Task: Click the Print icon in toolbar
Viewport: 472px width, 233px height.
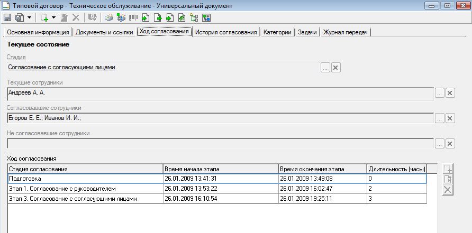Action: point(108,18)
